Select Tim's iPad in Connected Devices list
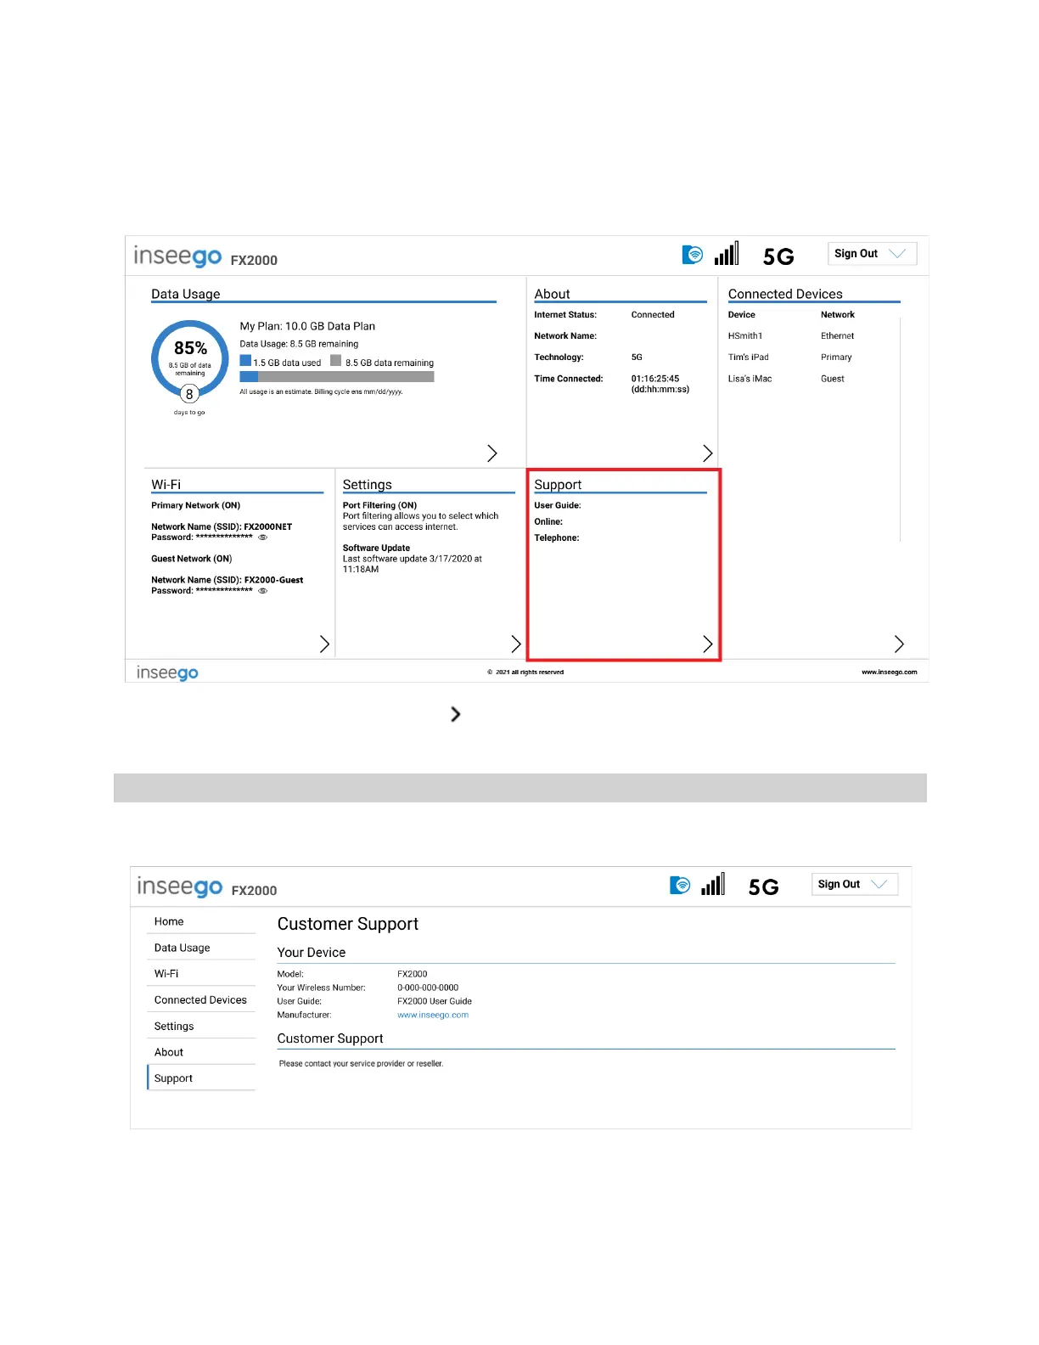This screenshot has width=1039, height=1345. click(748, 357)
